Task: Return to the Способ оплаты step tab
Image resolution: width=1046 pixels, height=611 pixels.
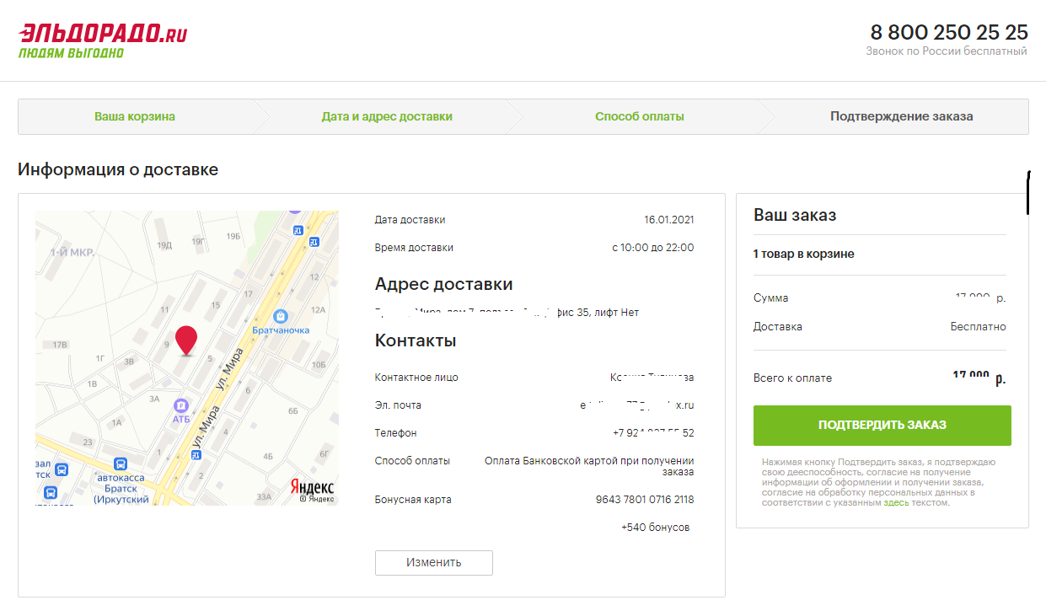Action: [x=640, y=116]
